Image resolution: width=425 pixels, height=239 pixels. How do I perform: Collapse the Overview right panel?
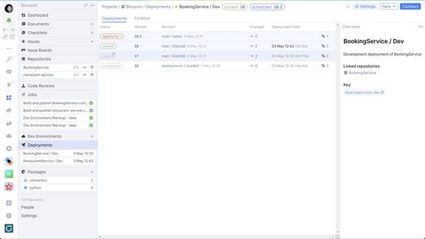tap(420, 27)
